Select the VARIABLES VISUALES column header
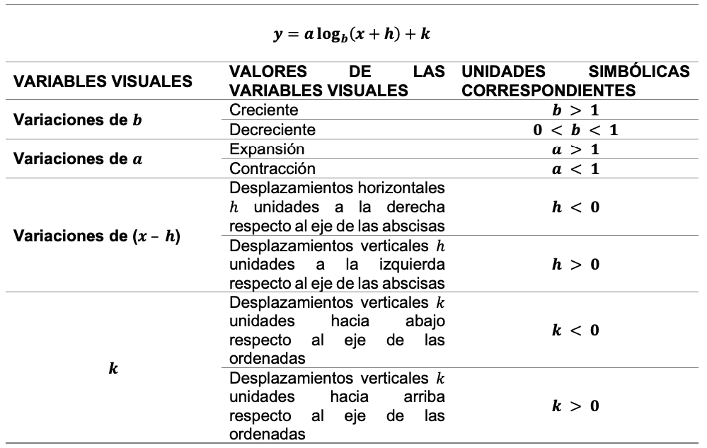Viewport: 707px width, 448px height. pos(103,81)
